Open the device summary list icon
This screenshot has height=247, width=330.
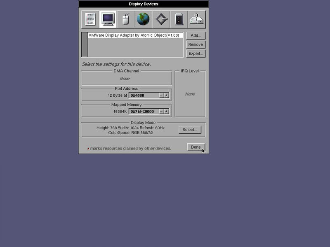coord(90,19)
